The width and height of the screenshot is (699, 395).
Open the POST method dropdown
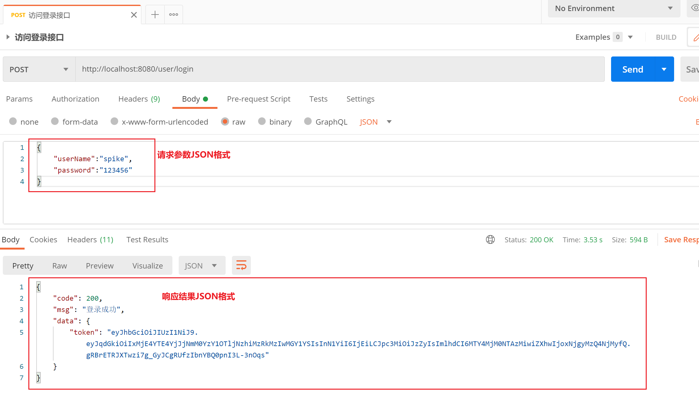39,69
